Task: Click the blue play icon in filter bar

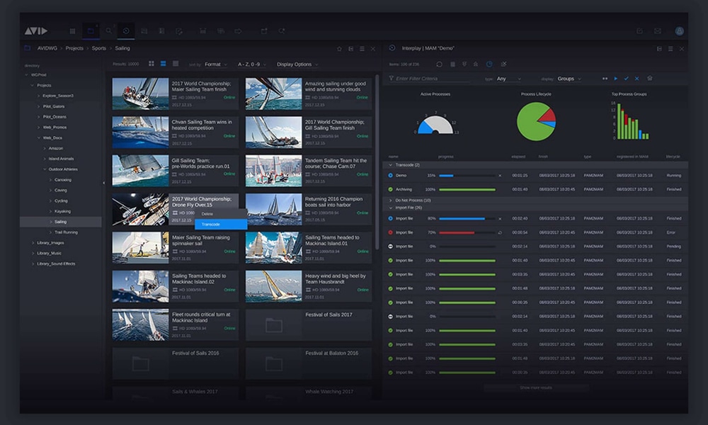Action: [x=615, y=79]
